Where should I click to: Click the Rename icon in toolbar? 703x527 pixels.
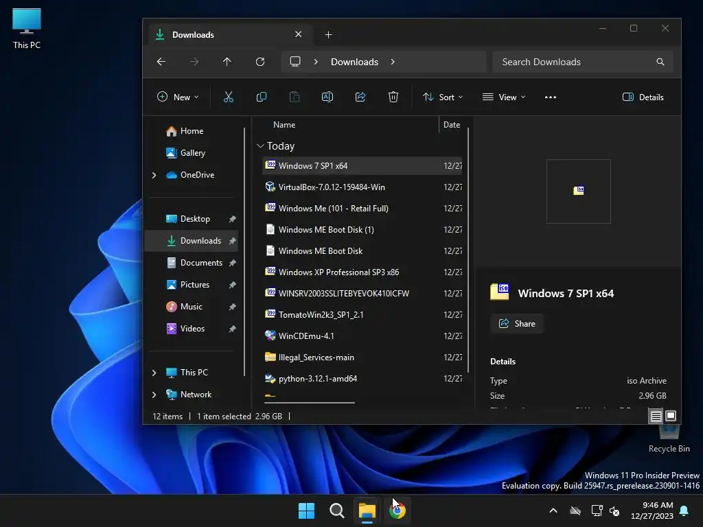click(x=327, y=97)
